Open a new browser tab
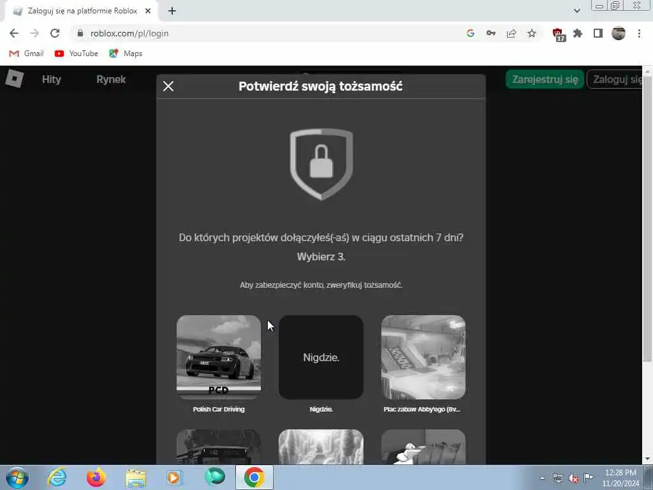Image resolution: width=653 pixels, height=490 pixels. pos(172,11)
